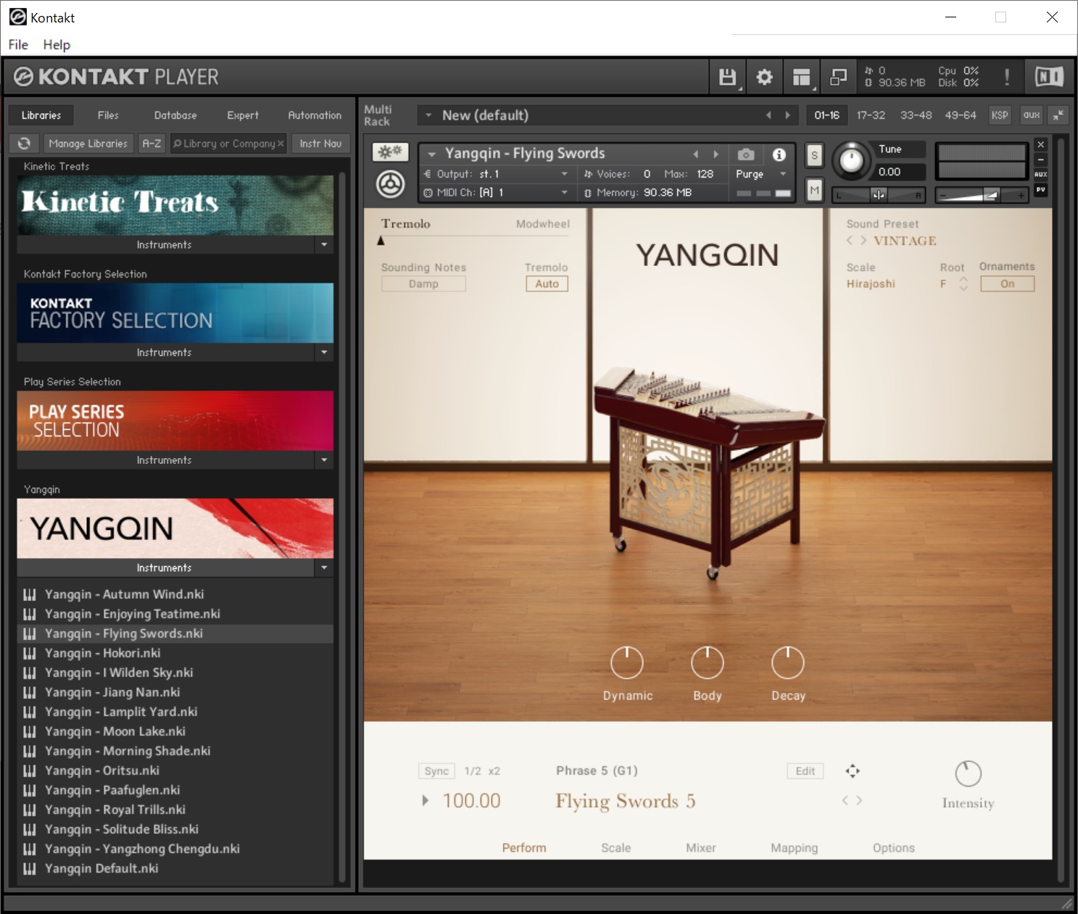
Task: Click the instrument snowflake wrench icon
Action: (390, 152)
